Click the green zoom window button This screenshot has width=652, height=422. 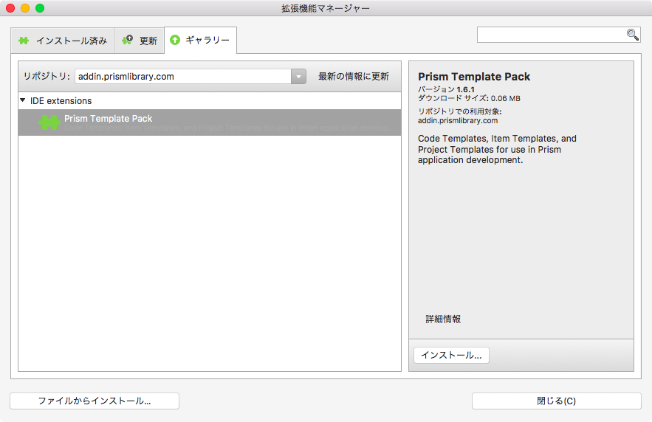point(40,8)
